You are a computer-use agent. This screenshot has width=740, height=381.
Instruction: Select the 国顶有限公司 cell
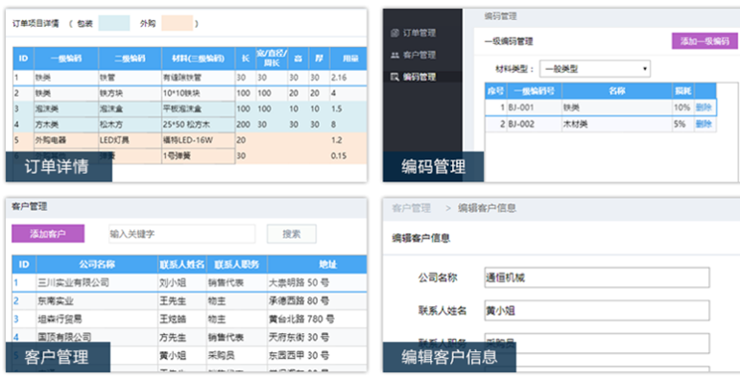click(97, 337)
